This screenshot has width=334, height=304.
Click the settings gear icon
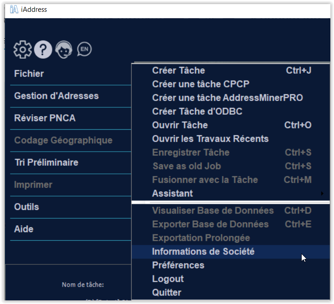tap(22, 49)
